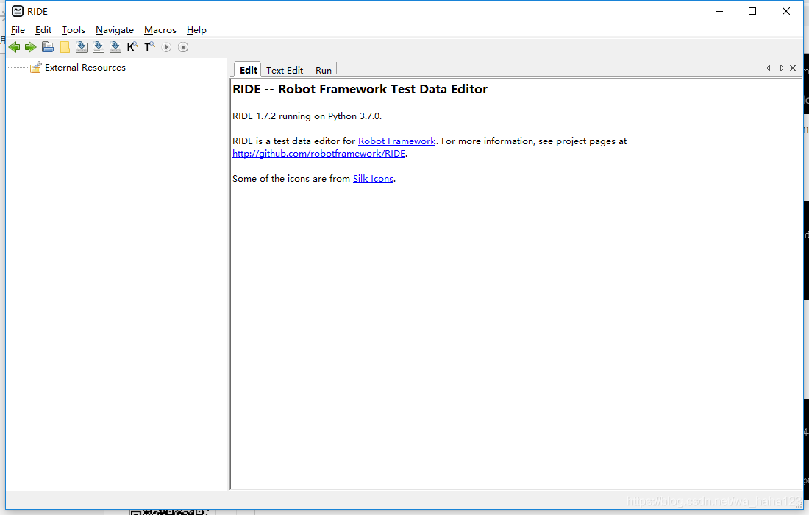
Task: Stop the test run using stop button
Action: click(183, 48)
